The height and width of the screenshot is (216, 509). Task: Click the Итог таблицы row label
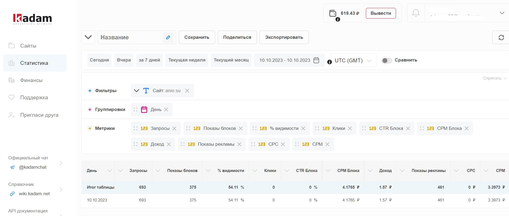click(x=101, y=187)
